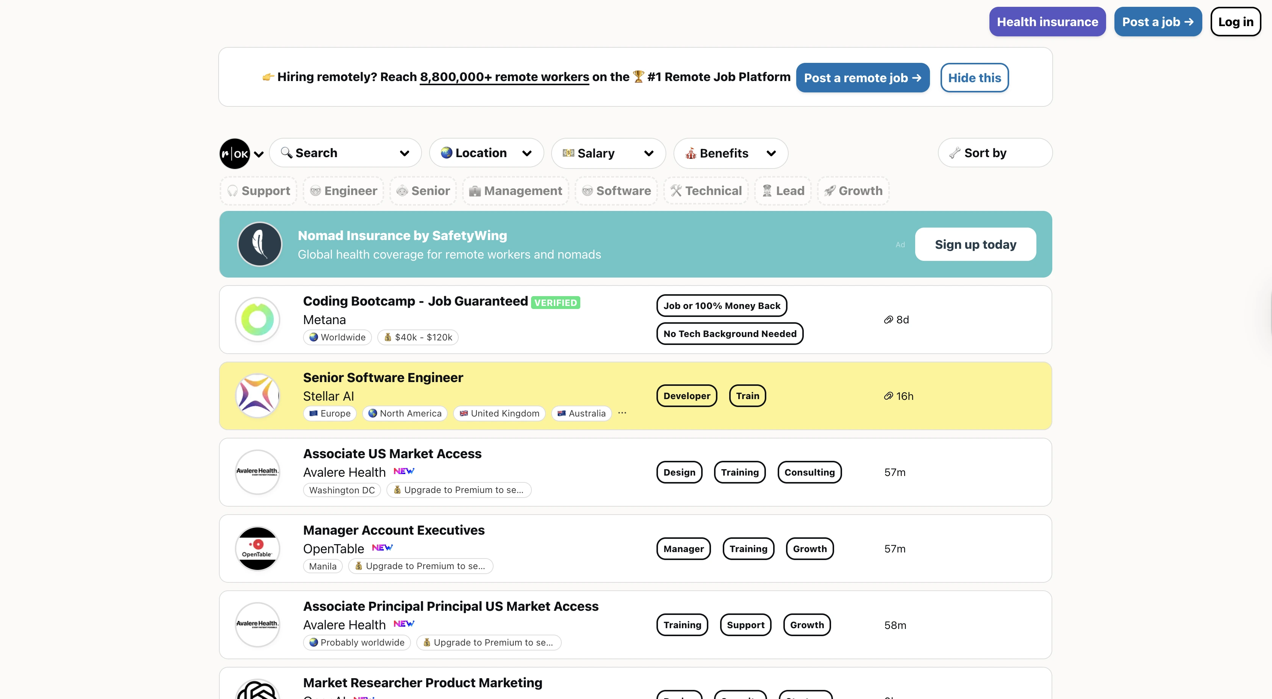Expand the Benefits dropdown
This screenshot has height=699, width=1272.
(x=730, y=153)
